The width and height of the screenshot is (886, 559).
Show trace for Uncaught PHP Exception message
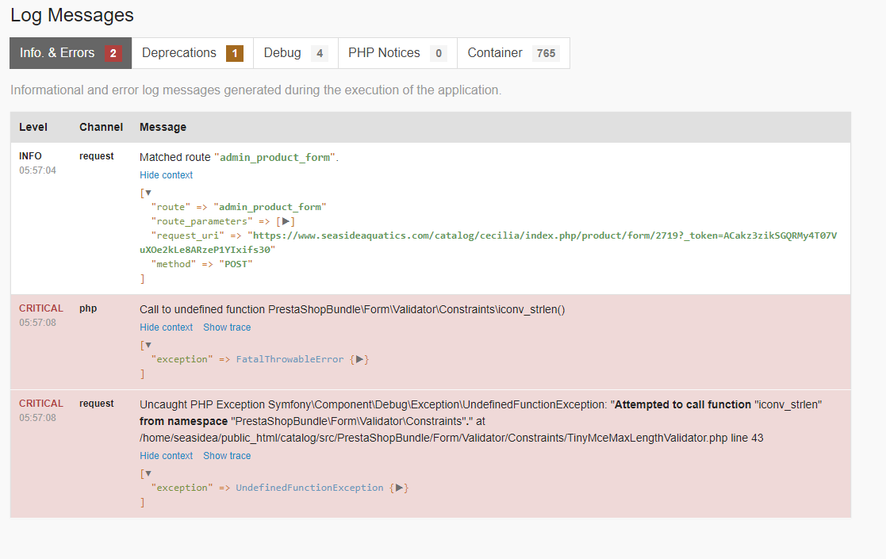point(227,456)
